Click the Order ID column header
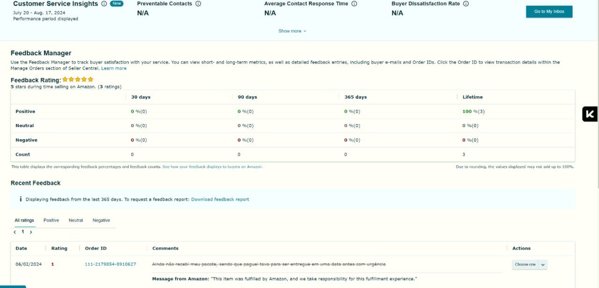Image resolution: width=599 pixels, height=288 pixels. [96, 248]
